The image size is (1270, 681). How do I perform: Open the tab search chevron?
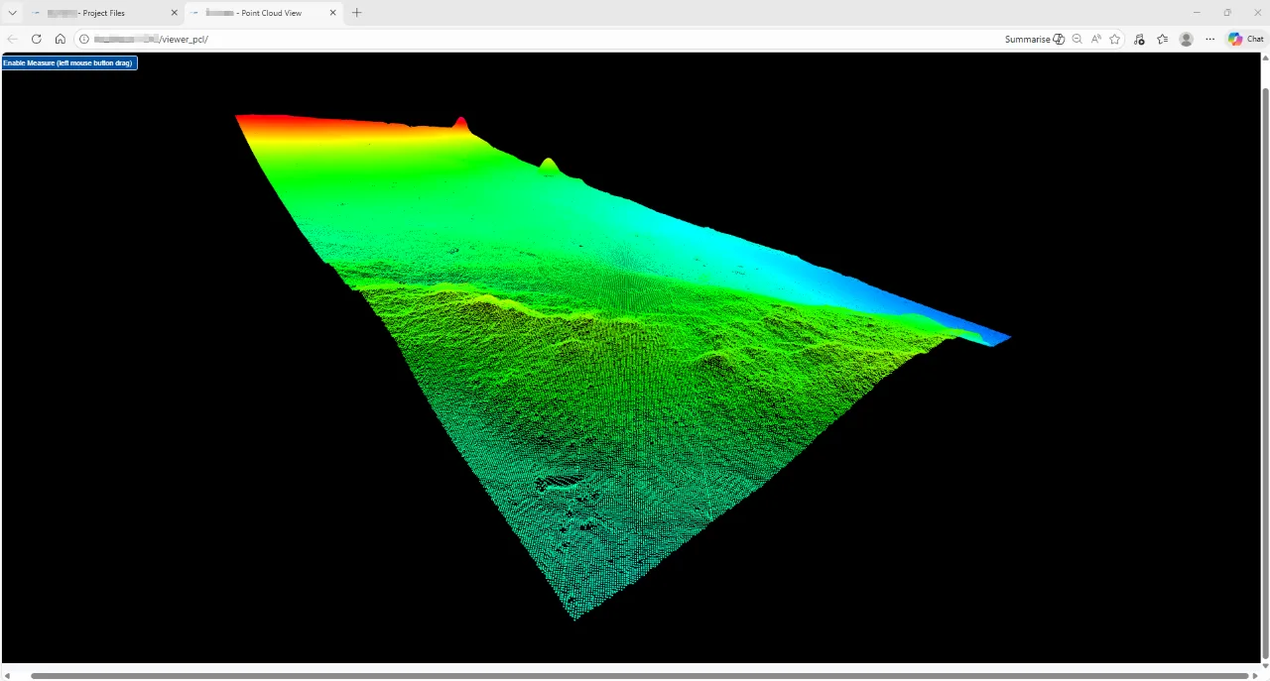[x=13, y=13]
